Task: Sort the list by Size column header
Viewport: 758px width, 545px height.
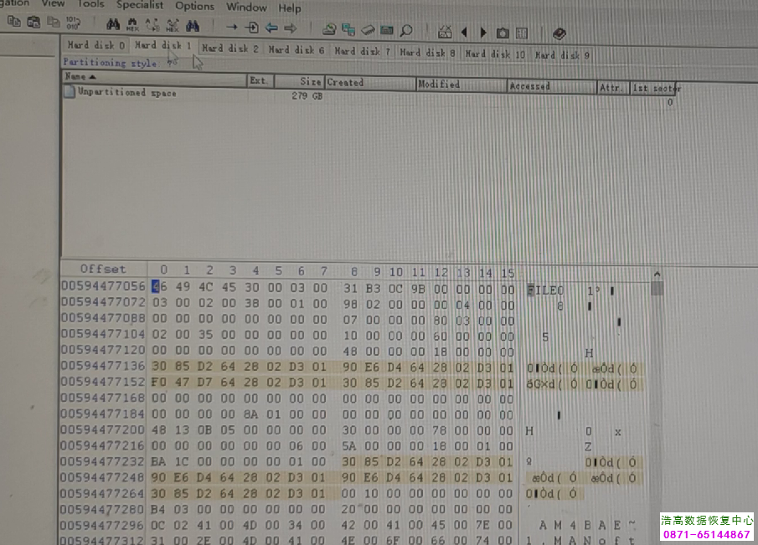Action: [310, 82]
